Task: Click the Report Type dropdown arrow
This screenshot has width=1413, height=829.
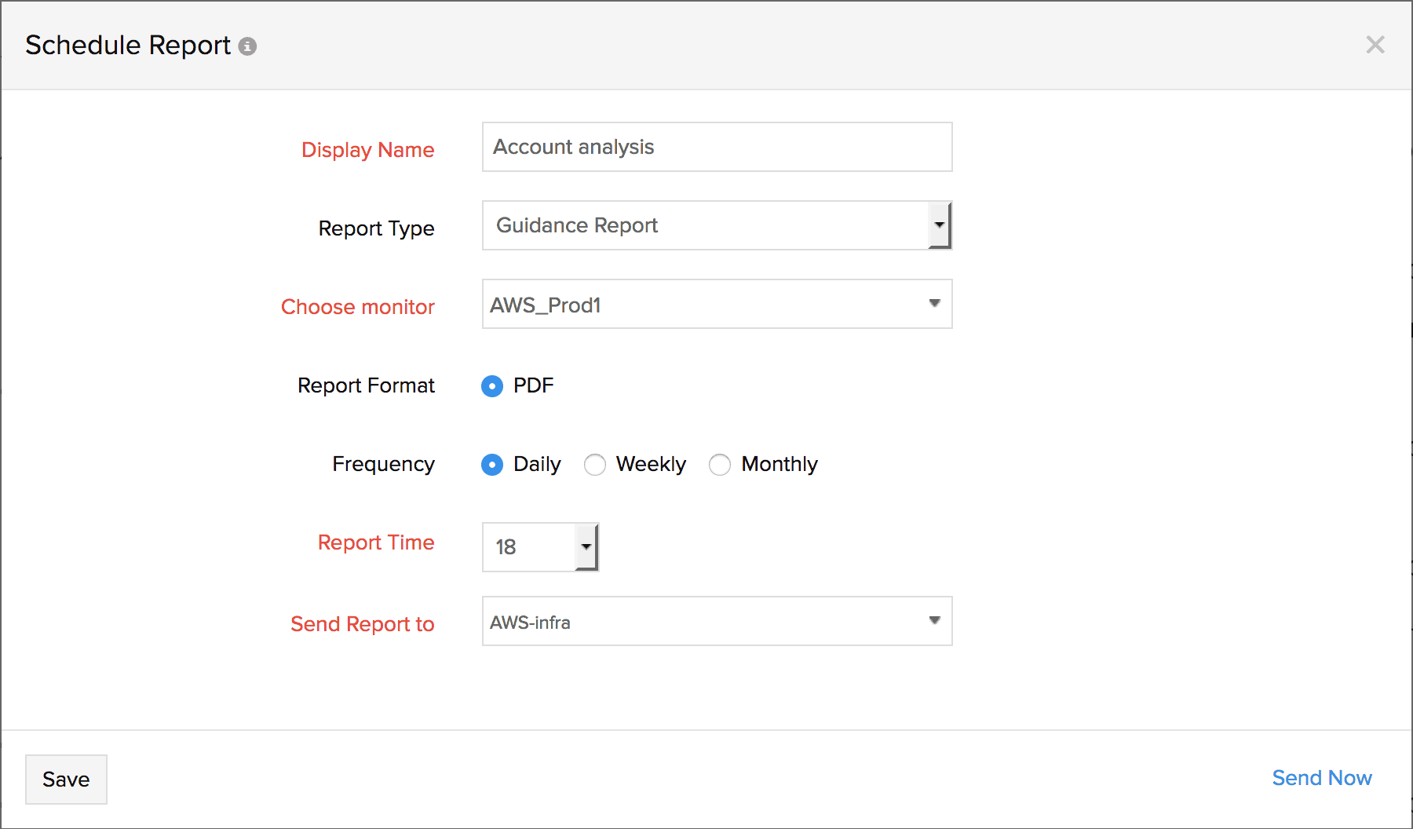Action: coord(940,225)
